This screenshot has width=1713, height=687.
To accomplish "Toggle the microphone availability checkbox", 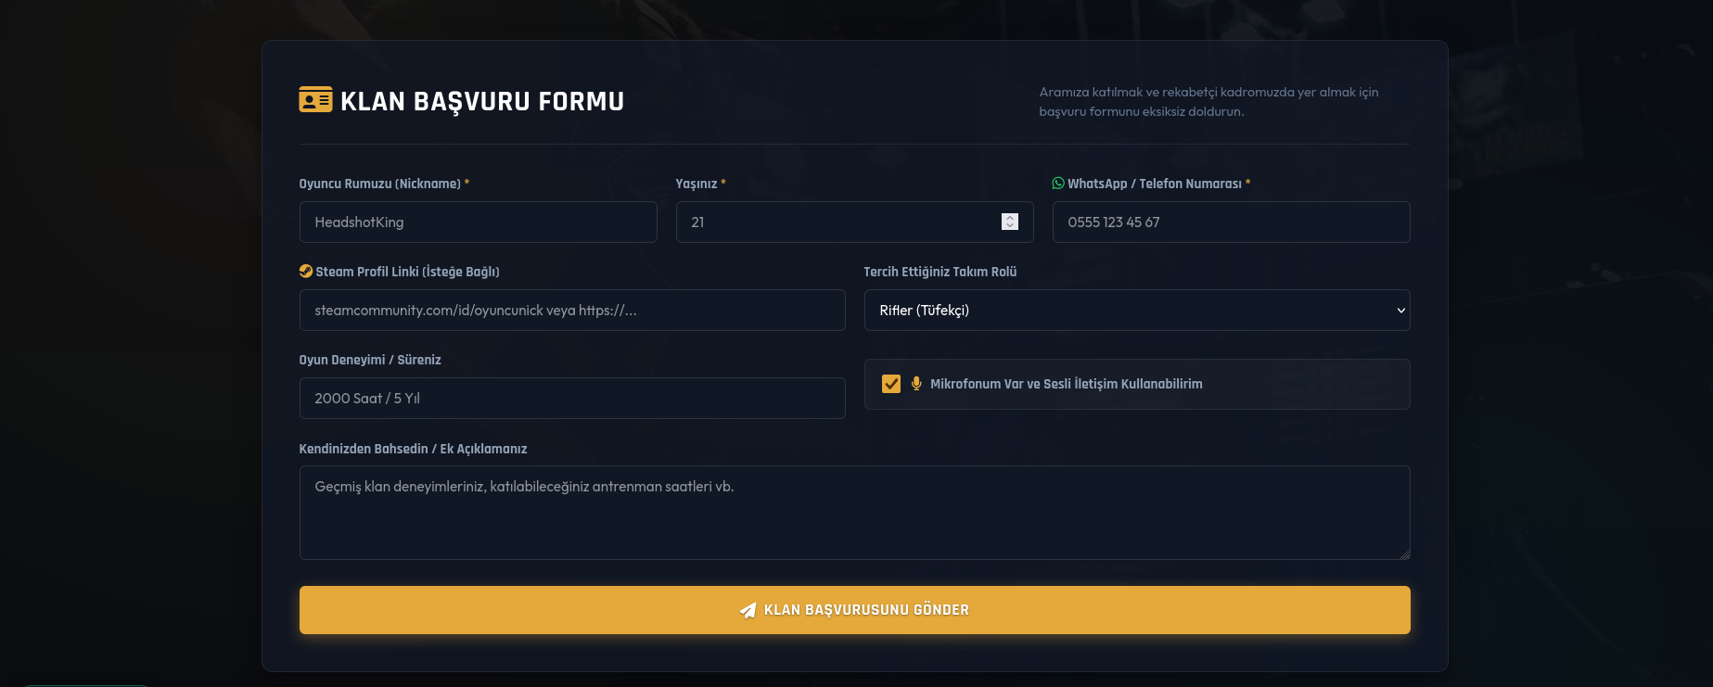I will [x=891, y=384].
